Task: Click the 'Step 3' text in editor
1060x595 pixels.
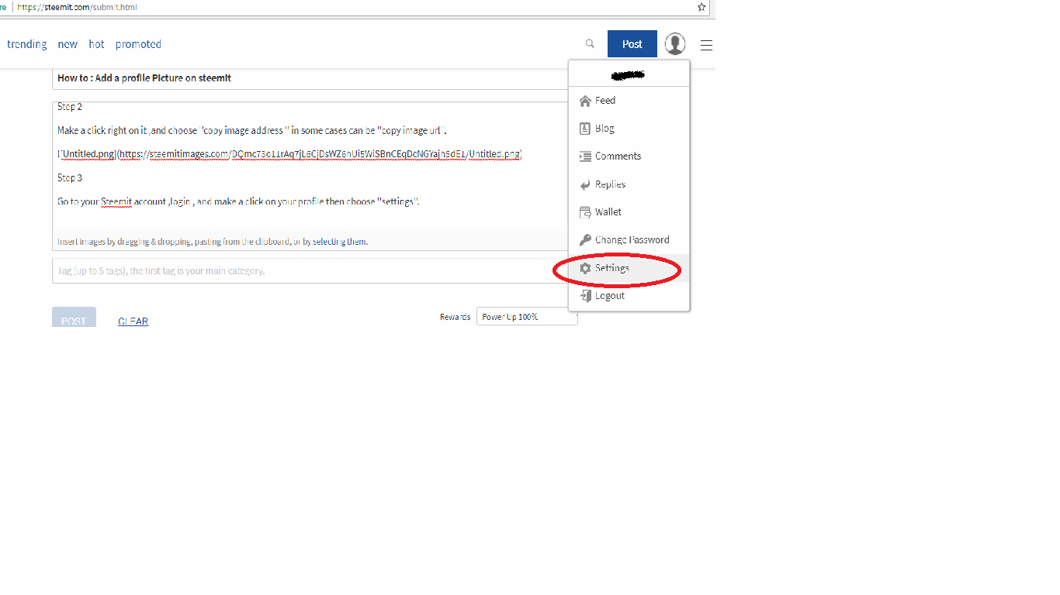Action: [x=70, y=178]
